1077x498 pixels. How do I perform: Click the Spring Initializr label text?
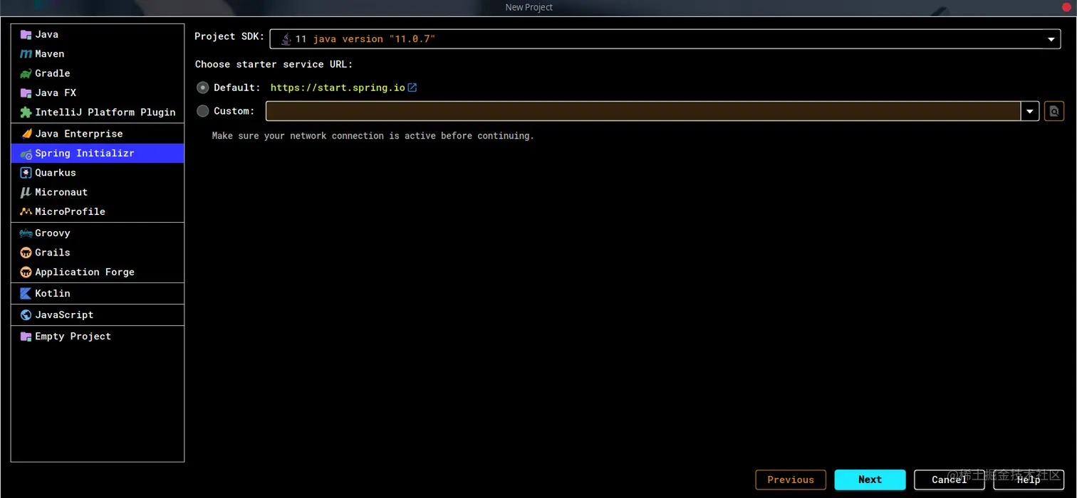tap(85, 154)
